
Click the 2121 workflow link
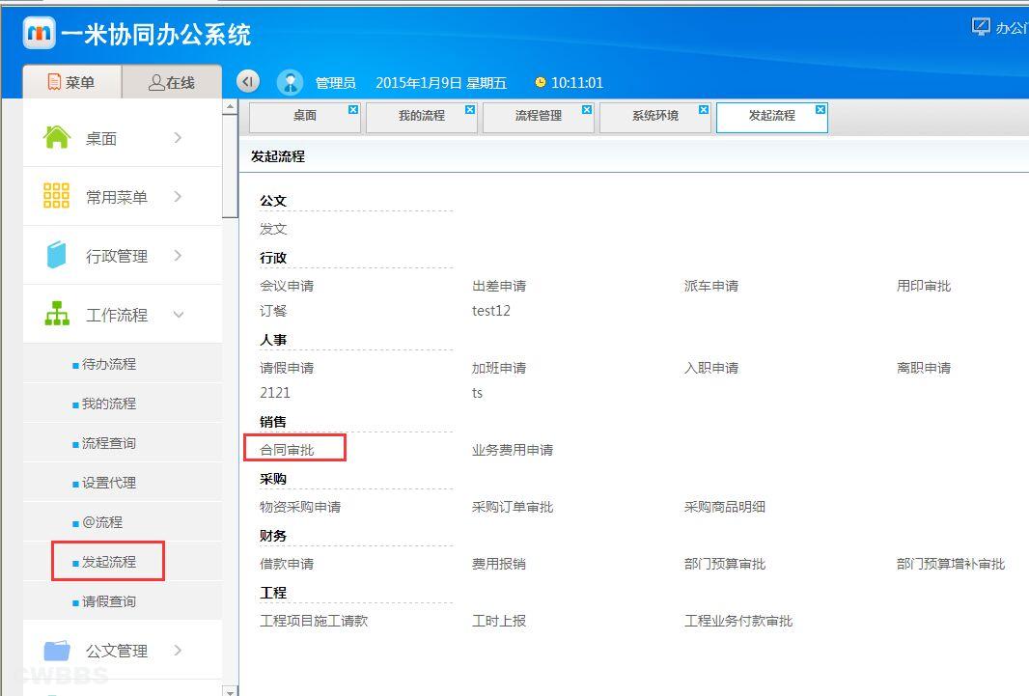point(275,393)
